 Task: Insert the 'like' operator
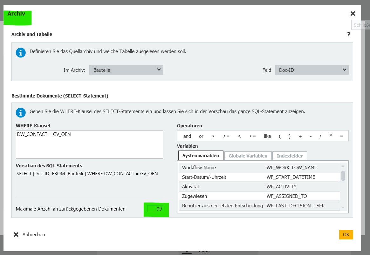pos(267,136)
